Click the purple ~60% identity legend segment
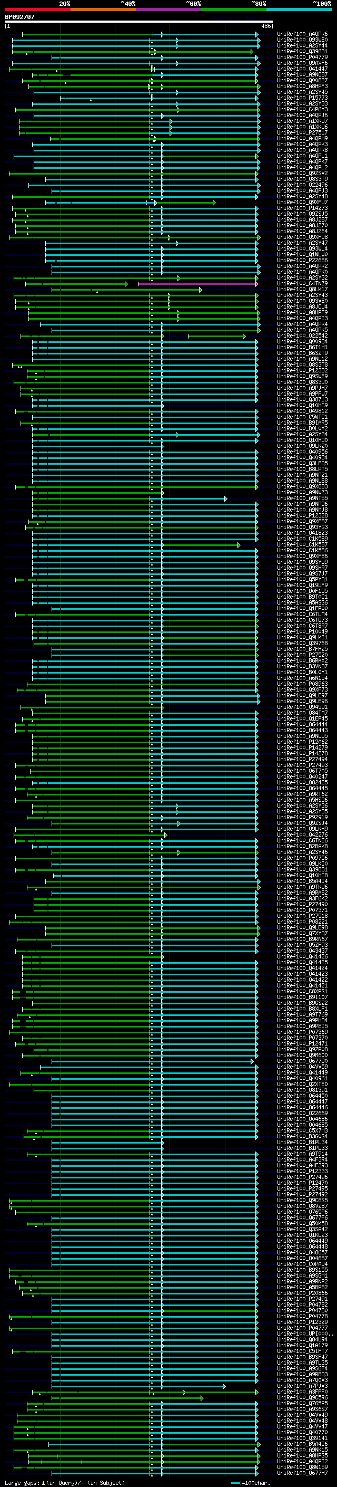Viewport: 337px width, 1487px height. [169, 9]
